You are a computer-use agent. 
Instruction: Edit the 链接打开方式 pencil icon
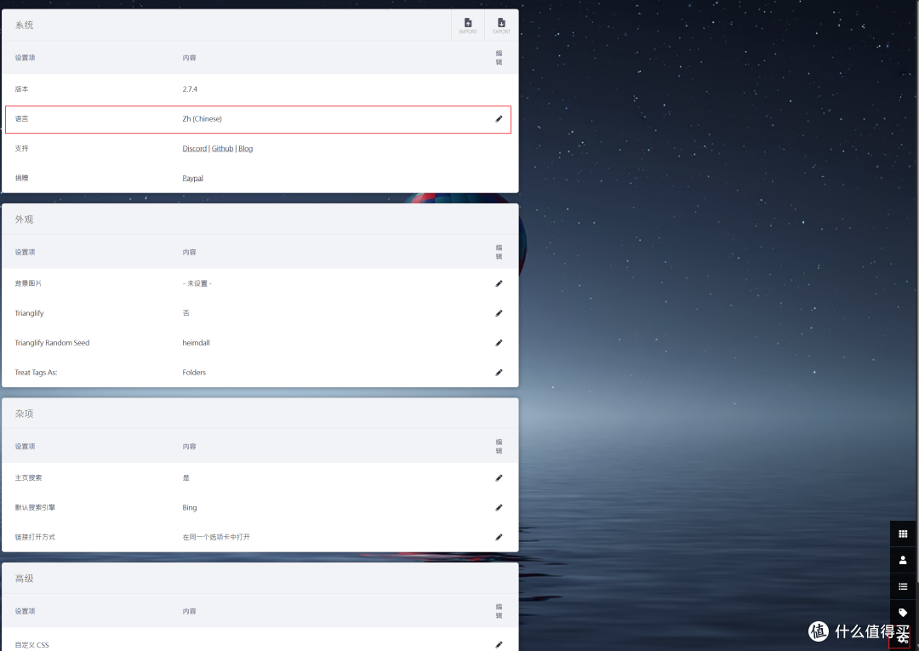point(499,537)
